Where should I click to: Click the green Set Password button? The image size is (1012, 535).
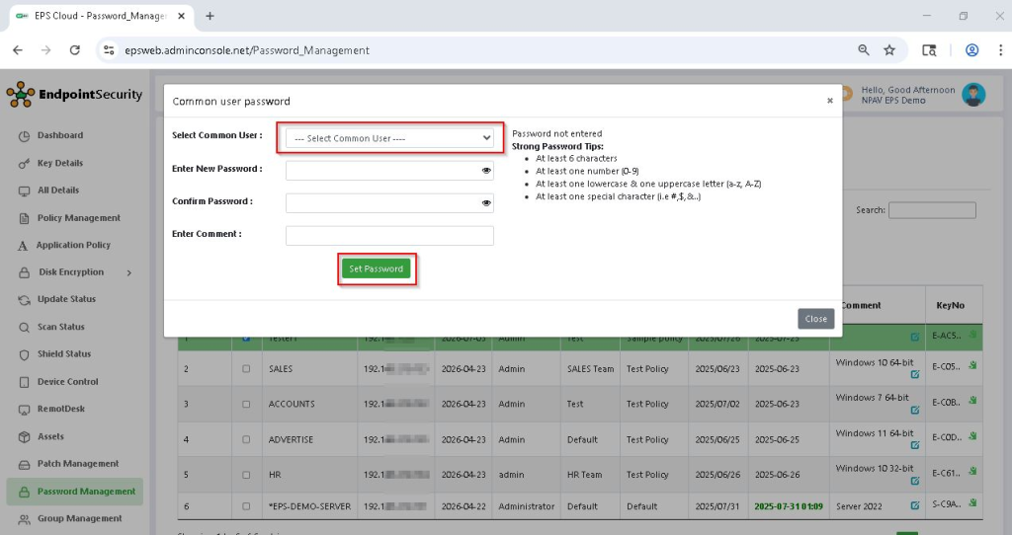[377, 268]
